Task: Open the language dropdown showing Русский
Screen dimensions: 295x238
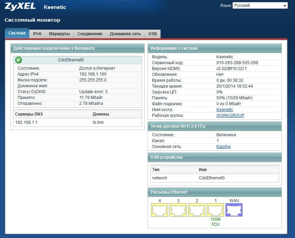Action: coord(260,6)
